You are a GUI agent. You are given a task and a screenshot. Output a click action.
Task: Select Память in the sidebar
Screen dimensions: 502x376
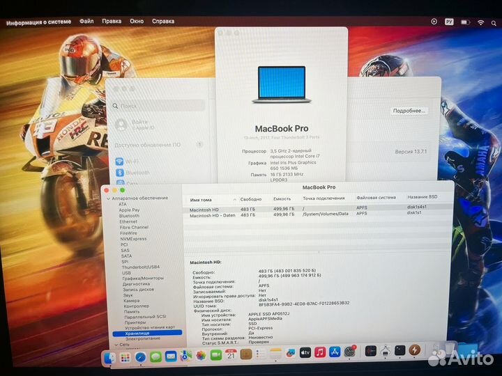tap(132, 311)
